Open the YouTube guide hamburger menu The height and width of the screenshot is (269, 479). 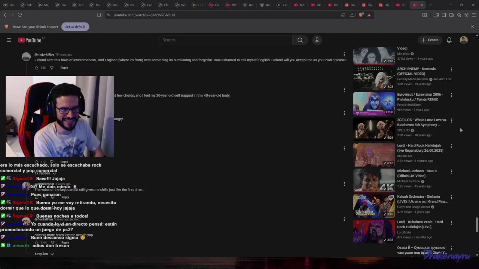tap(9, 40)
